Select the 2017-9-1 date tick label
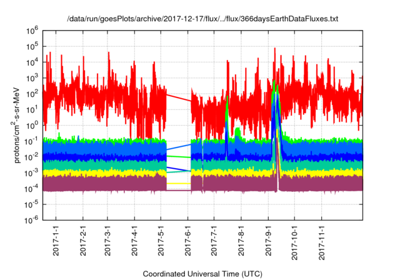The width and height of the screenshot is (400, 280). click(x=269, y=241)
